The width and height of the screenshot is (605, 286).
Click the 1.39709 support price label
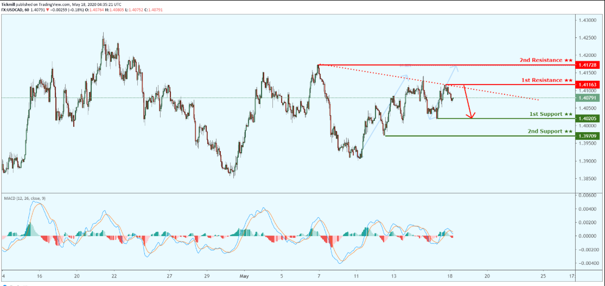tap(587, 136)
